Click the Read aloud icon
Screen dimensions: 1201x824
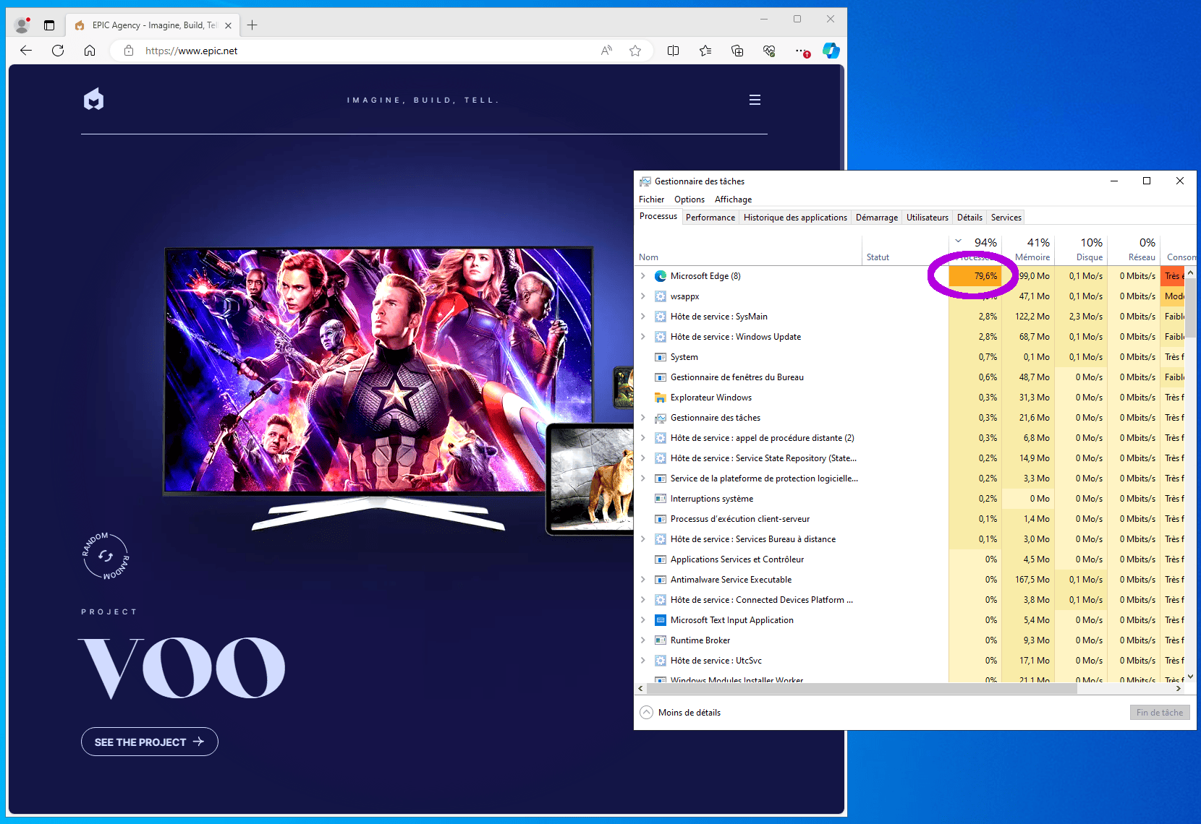click(606, 51)
